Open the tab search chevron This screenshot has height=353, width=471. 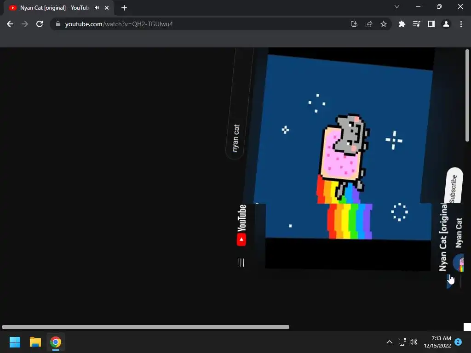397,6
